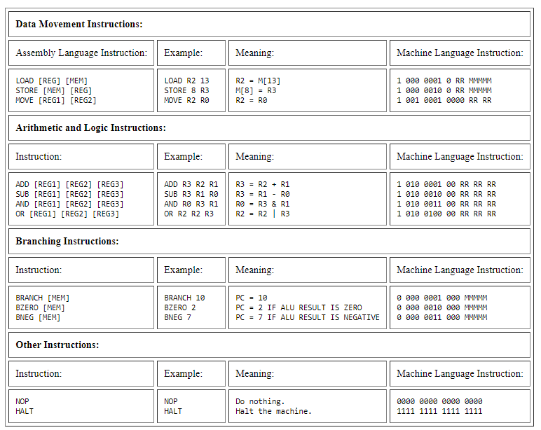The image size is (541, 430).
Task: Select "STORE [MEM] [REG]" syntax line
Action: 54,90
